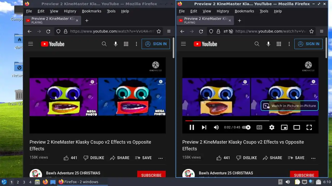Skip to next video in right window
Screen dimensions: 332x186
point(204,127)
